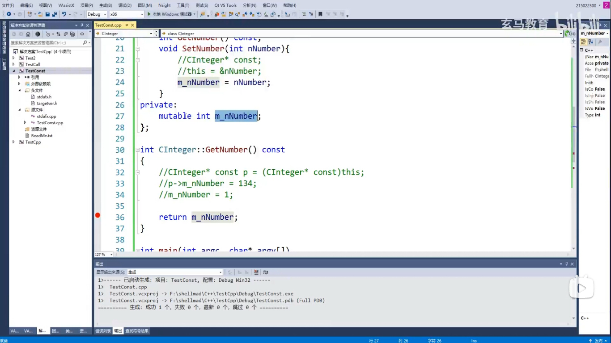Open the 生成(B) Build menu
Viewport: 611px width, 343px height.
(106, 5)
